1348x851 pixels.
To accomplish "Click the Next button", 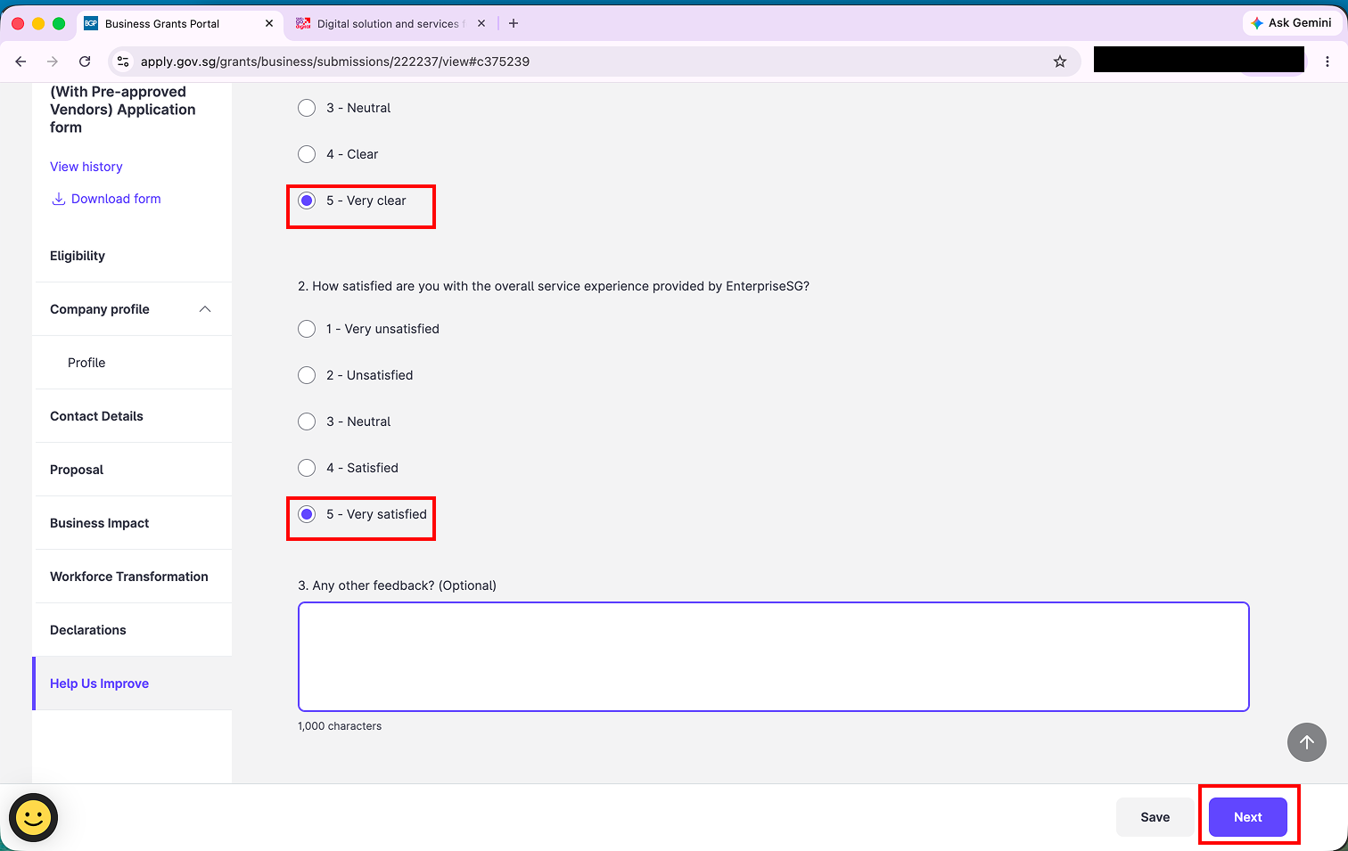I will 1248,817.
